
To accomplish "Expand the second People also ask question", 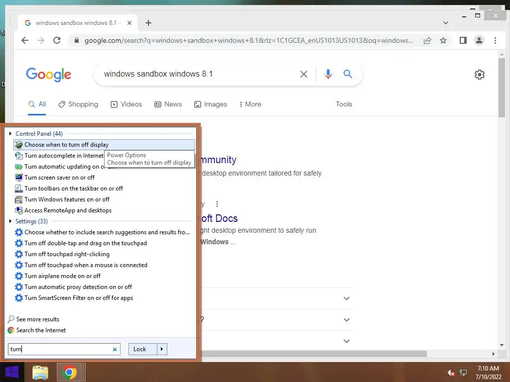I will (x=347, y=320).
